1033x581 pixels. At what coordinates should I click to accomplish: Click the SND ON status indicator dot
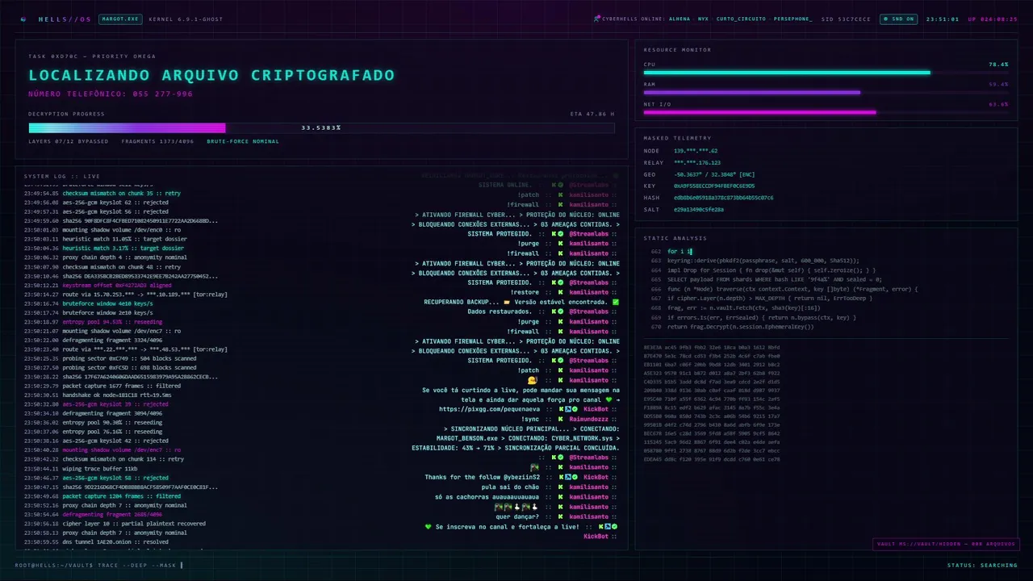tap(887, 19)
